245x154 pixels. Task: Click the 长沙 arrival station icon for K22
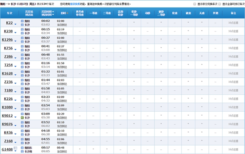point(22,25)
